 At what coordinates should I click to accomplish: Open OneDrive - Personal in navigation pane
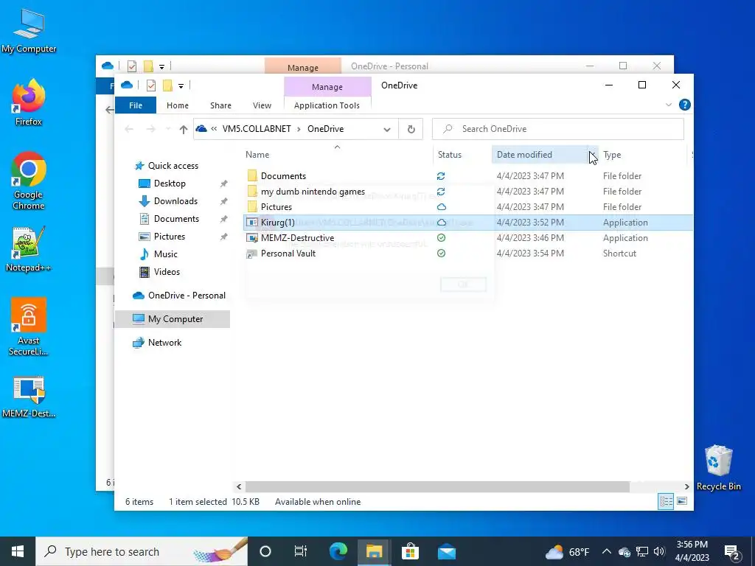coord(187,296)
